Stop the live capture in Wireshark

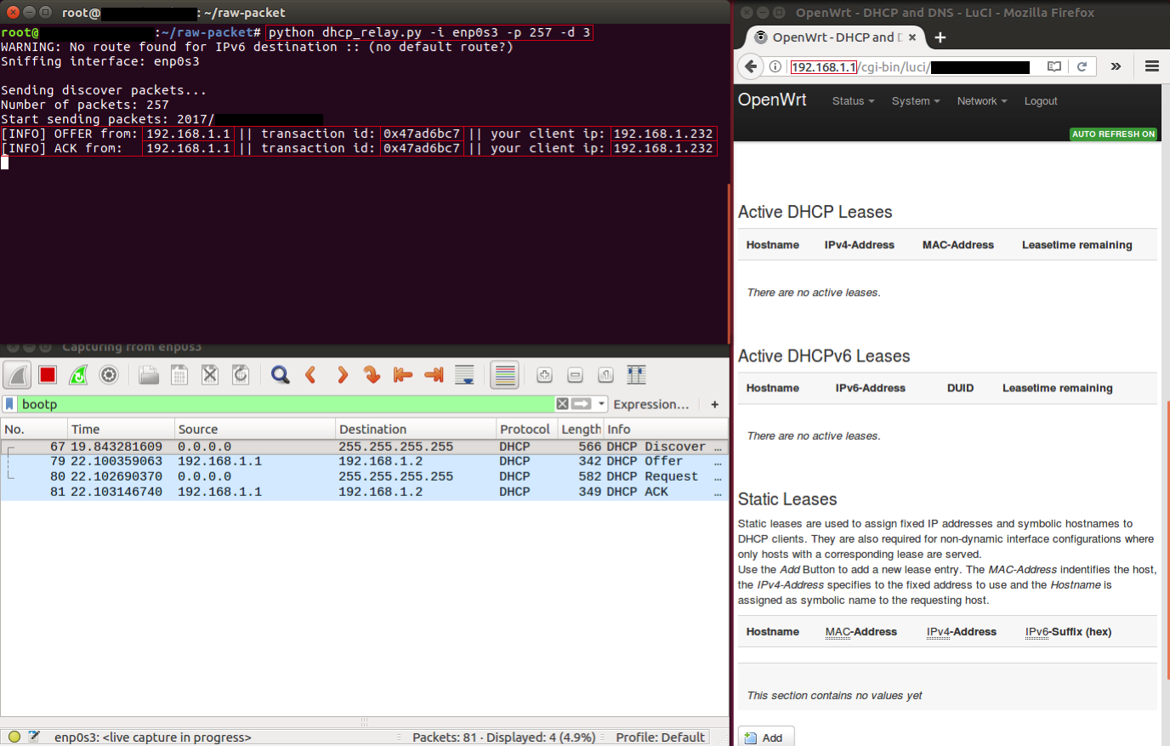pos(47,374)
